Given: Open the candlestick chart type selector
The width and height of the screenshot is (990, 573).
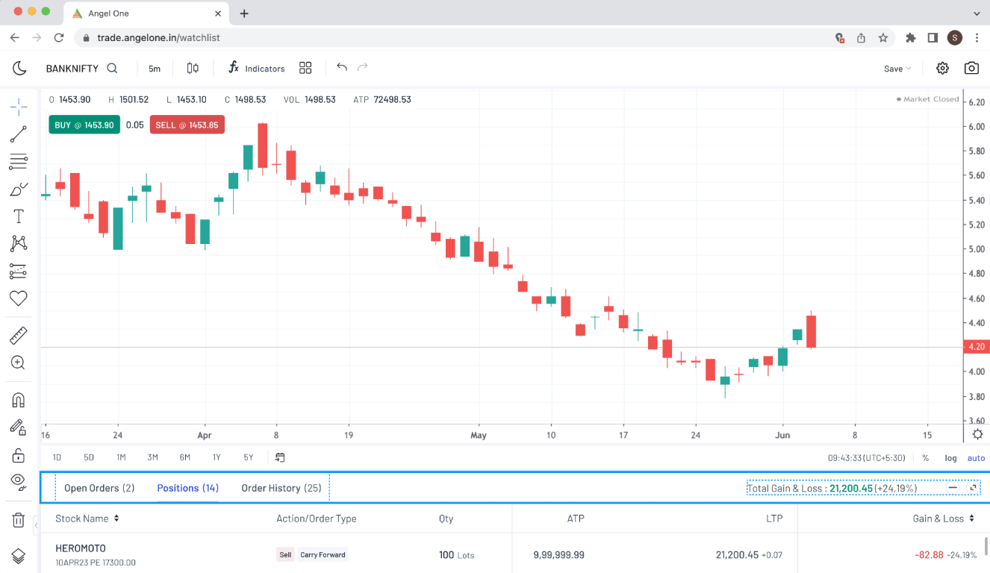Looking at the screenshot, I should coord(193,68).
